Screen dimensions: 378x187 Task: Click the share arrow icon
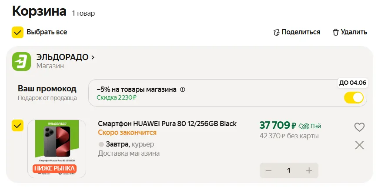coord(276,32)
